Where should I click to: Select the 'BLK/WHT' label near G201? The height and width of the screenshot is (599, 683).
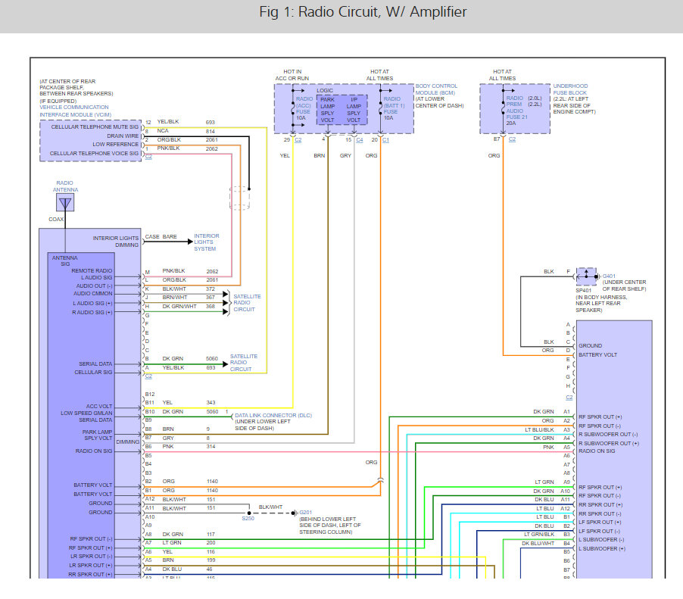click(270, 507)
